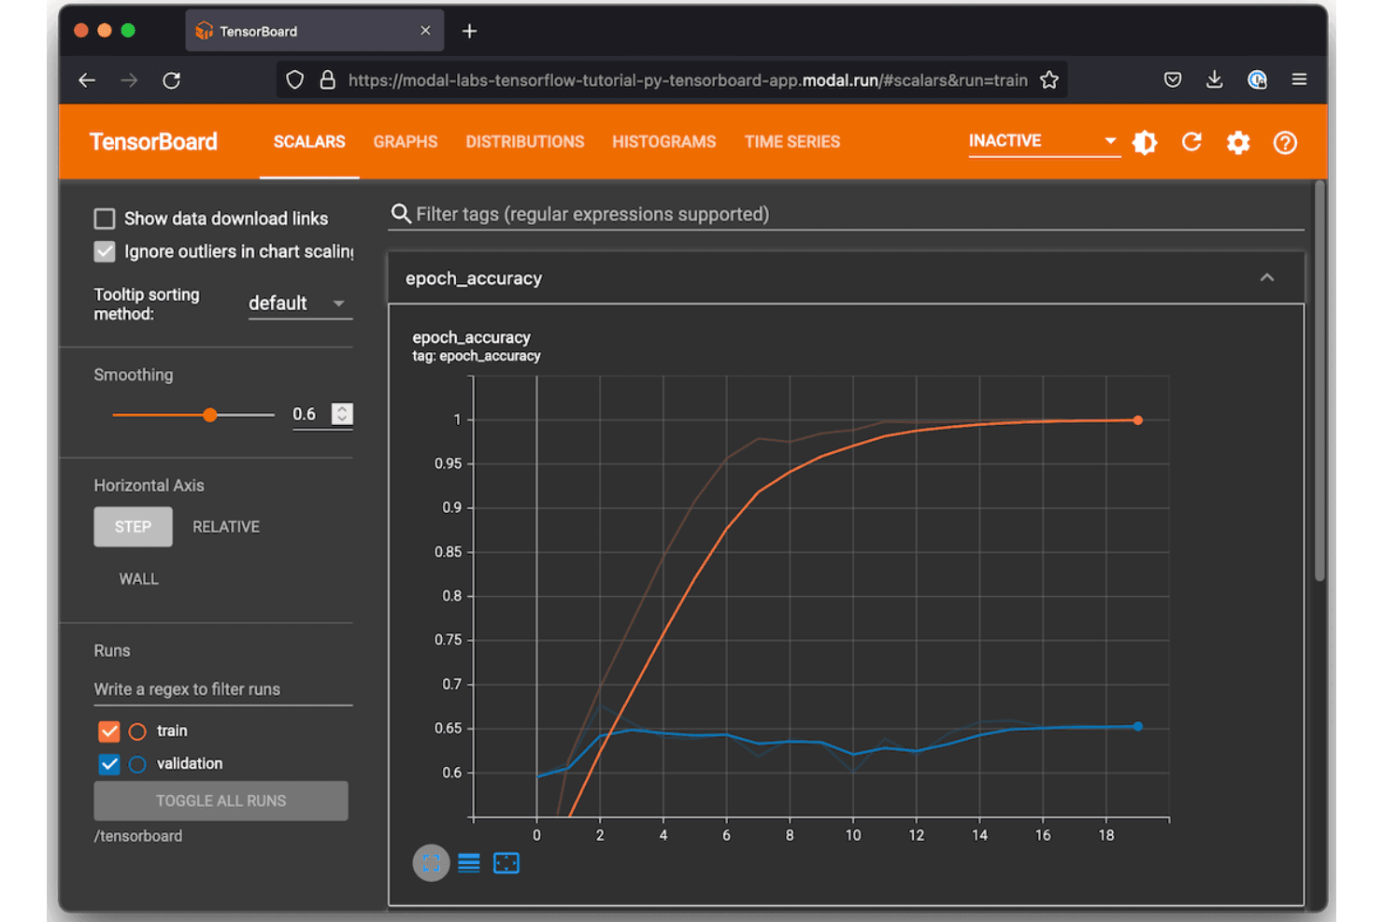Click the regex filter runs field
1383x922 pixels.
222,689
